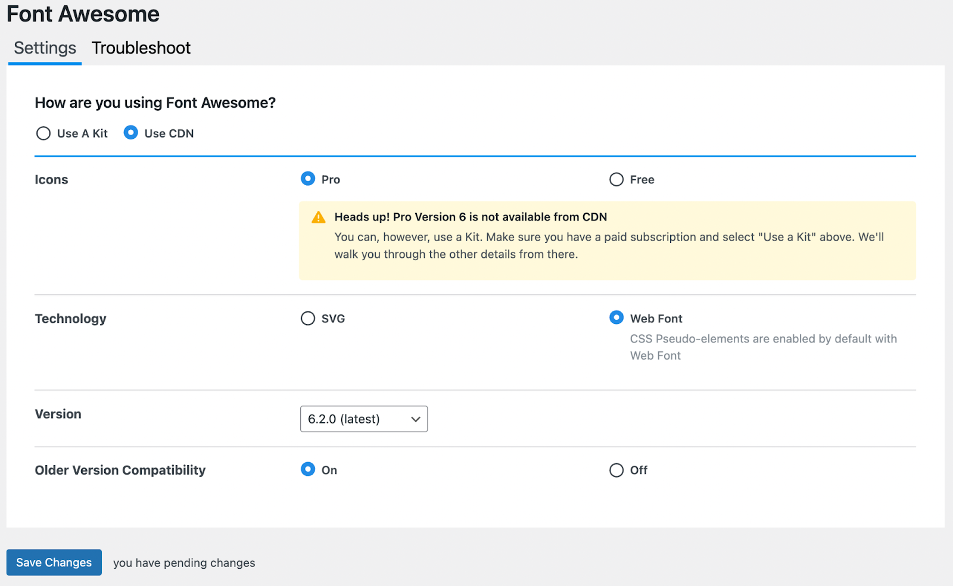This screenshot has height=586, width=953.
Task: Click the Web Font label
Action: pos(656,319)
